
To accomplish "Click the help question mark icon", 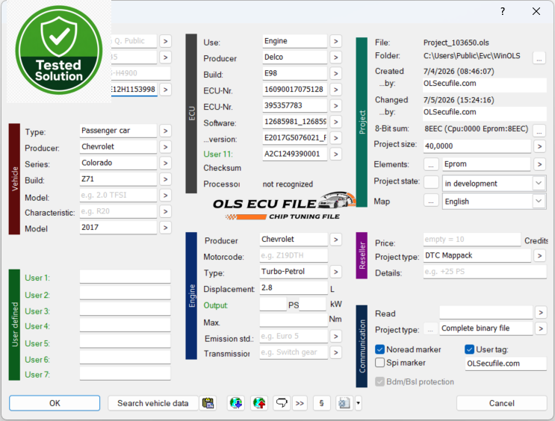I will pyautogui.click(x=503, y=11).
